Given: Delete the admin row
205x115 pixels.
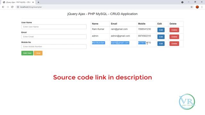Looking at the screenshot, I should (174, 37).
